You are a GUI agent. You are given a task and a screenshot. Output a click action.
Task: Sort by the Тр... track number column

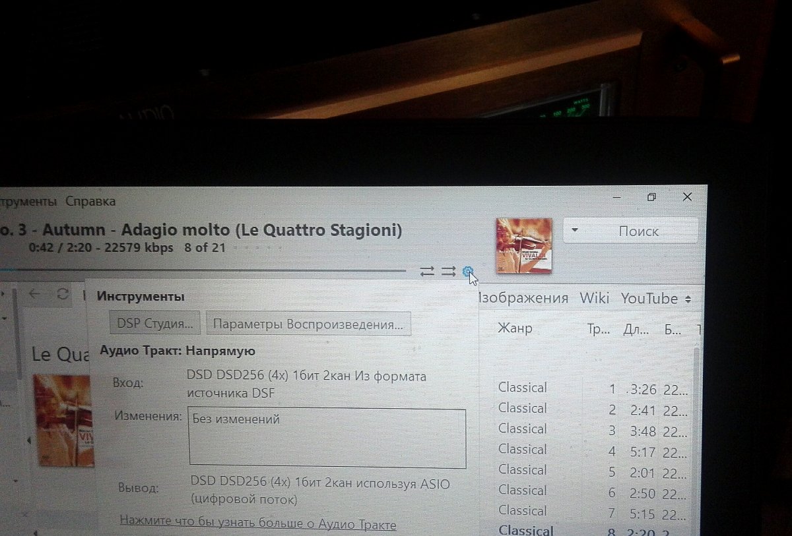point(599,329)
